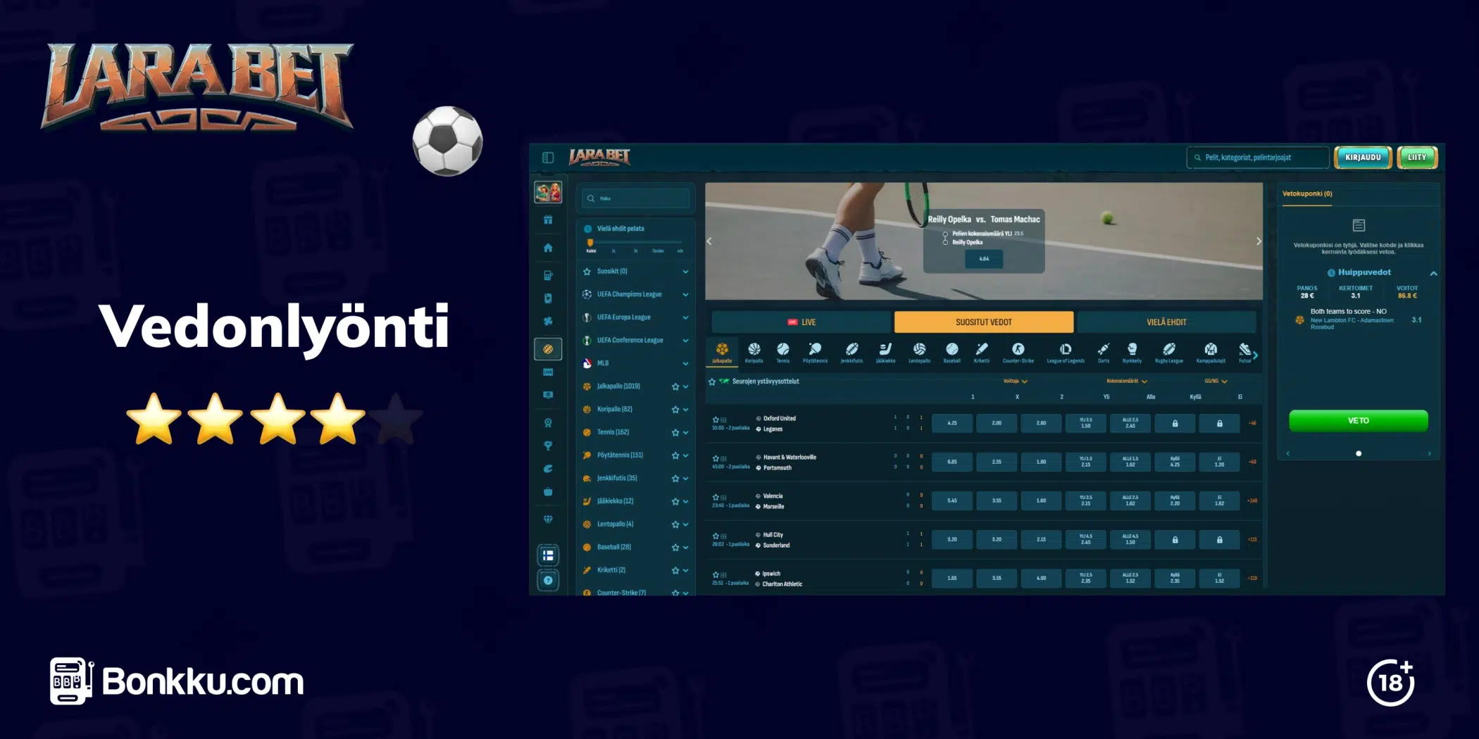Select the Rugby League icon
Viewport: 1479px width, 739px height.
[x=1169, y=353]
